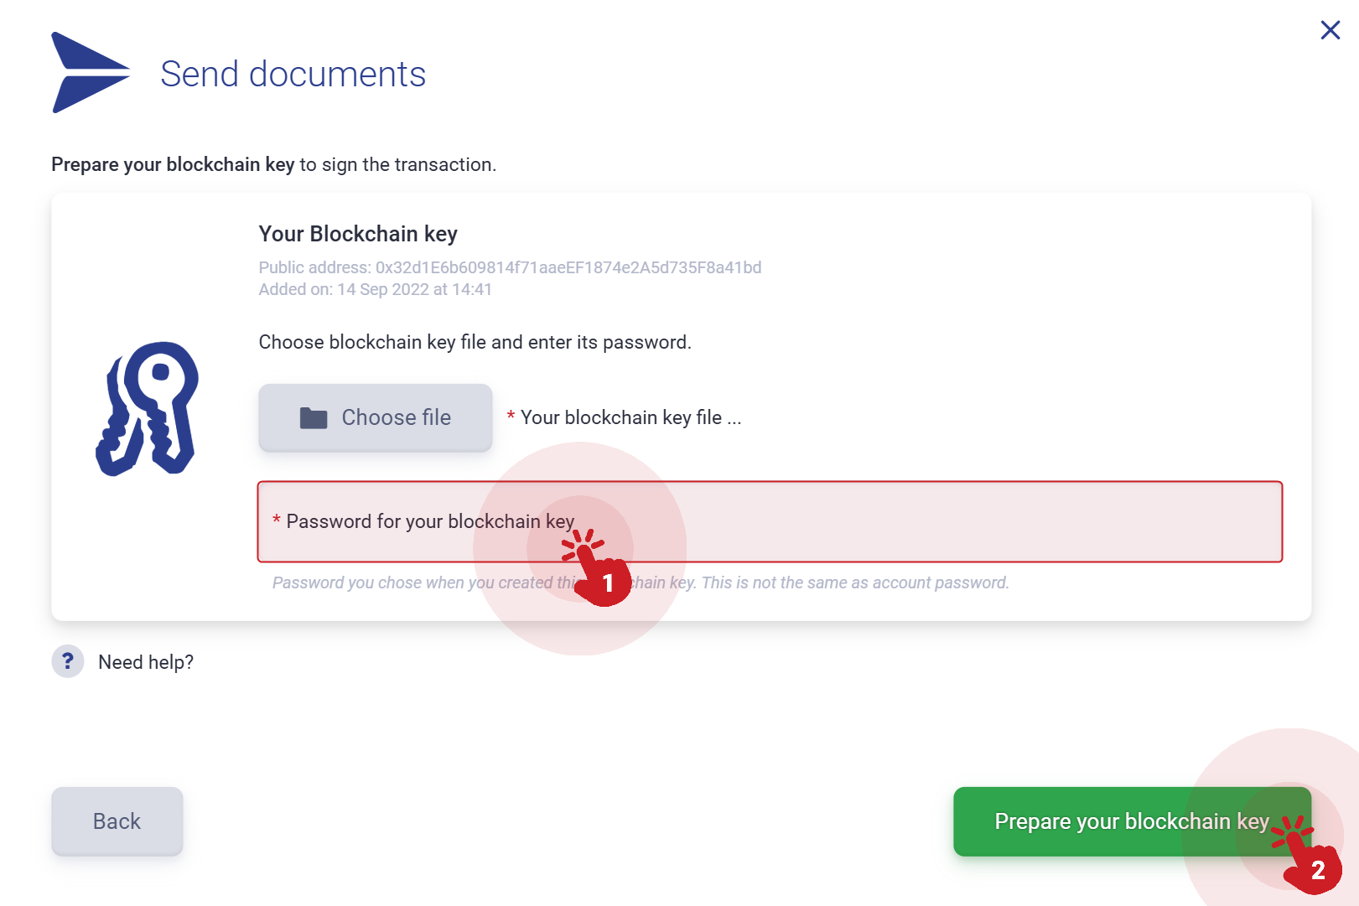Click the folder icon on Choose file

point(314,417)
